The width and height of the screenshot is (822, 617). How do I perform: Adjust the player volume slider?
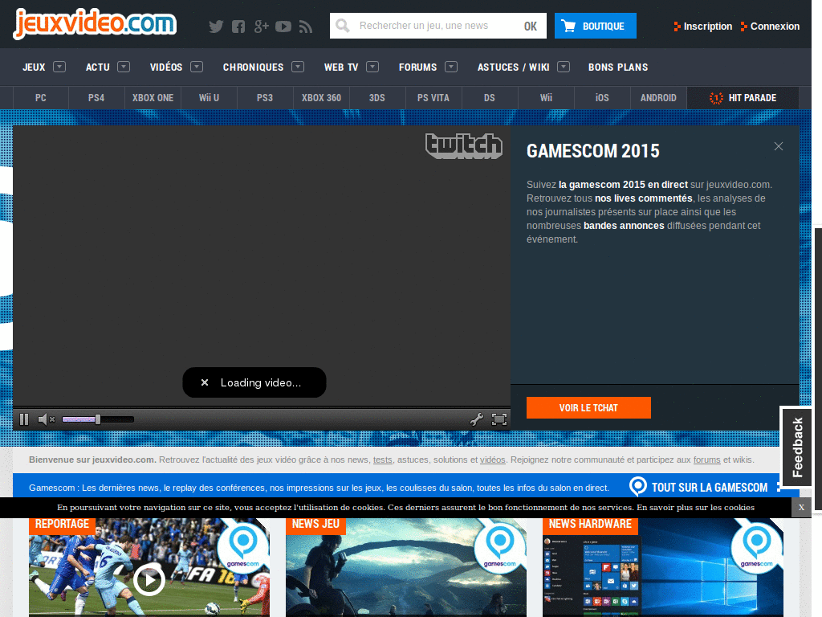point(98,419)
